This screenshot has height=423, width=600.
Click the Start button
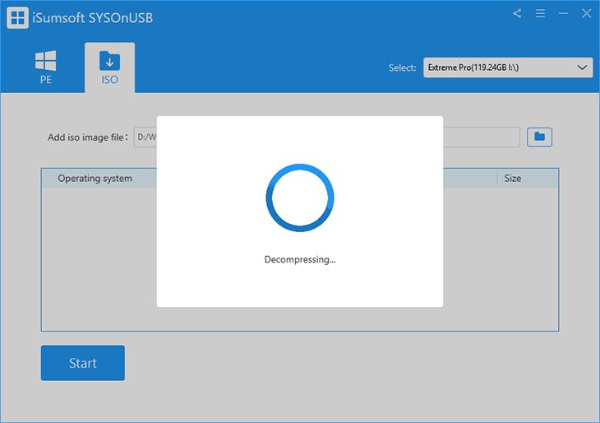(83, 363)
